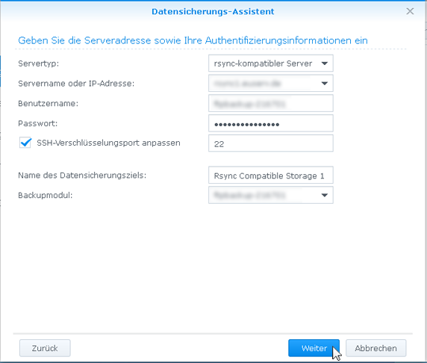Click the Name des Datensicherungsziels field
The height and width of the screenshot is (363, 427).
point(271,176)
